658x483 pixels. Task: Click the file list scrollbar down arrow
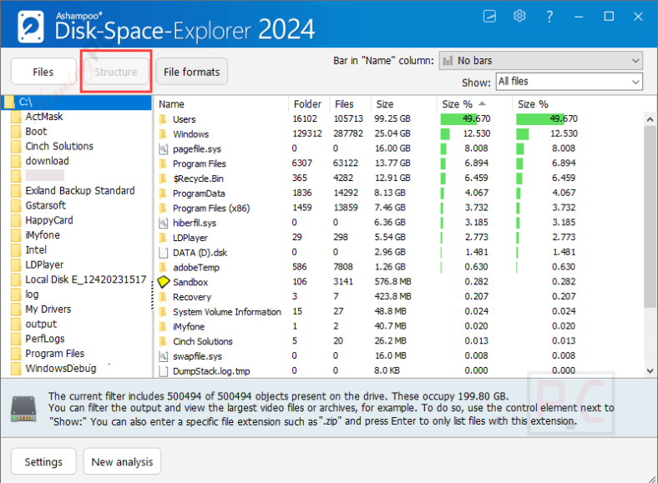click(650, 370)
